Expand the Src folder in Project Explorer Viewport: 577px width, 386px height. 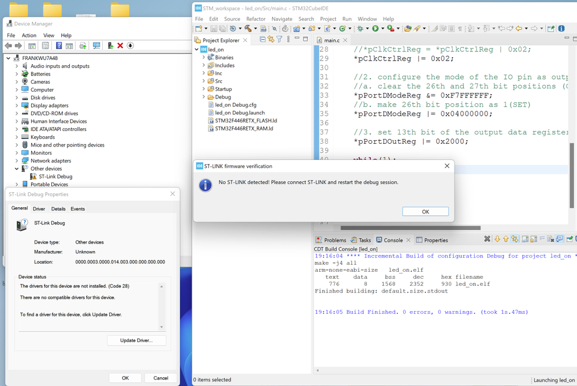click(x=203, y=81)
